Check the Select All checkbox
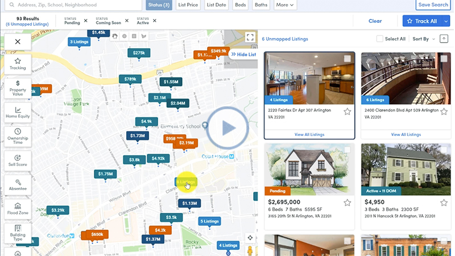Viewport: 455px width, 256px height. (379, 39)
